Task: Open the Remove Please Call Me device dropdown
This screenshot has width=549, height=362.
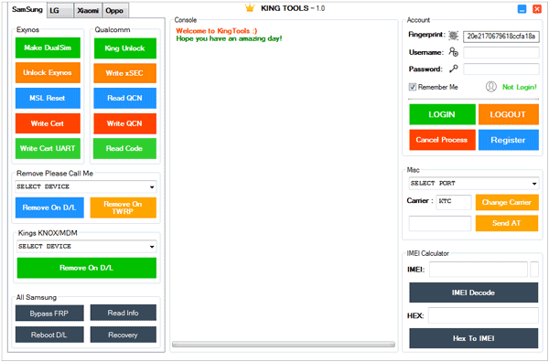Action: click(86, 186)
